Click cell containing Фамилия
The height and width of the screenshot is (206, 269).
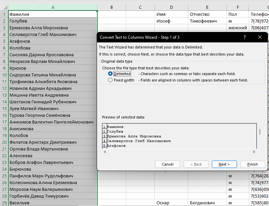tap(53, 14)
